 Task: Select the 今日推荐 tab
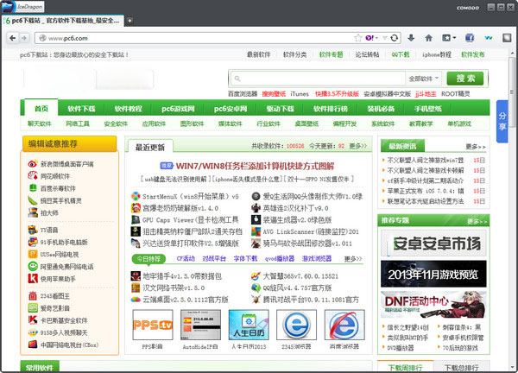pyautogui.click(x=149, y=258)
